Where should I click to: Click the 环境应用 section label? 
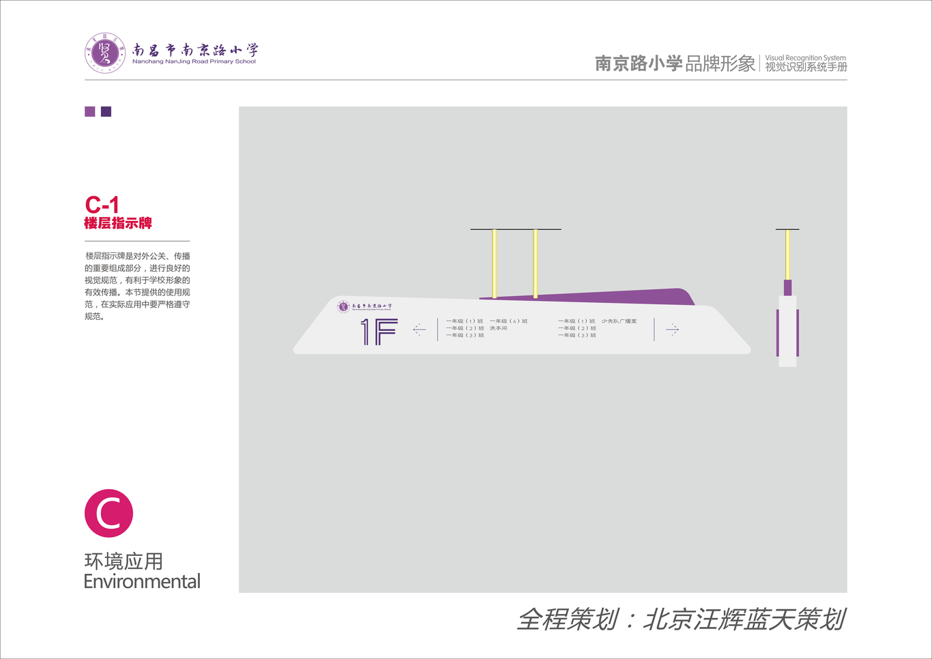click(123, 561)
